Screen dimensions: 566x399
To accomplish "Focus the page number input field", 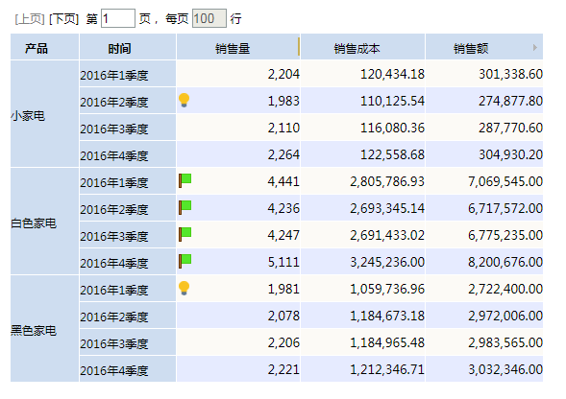I will pyautogui.click(x=118, y=18).
